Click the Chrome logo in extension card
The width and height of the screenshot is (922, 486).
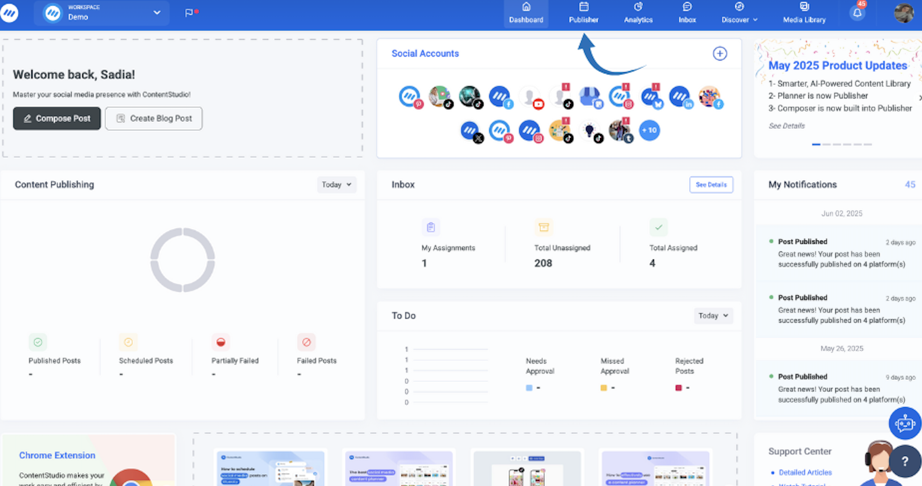(131, 478)
